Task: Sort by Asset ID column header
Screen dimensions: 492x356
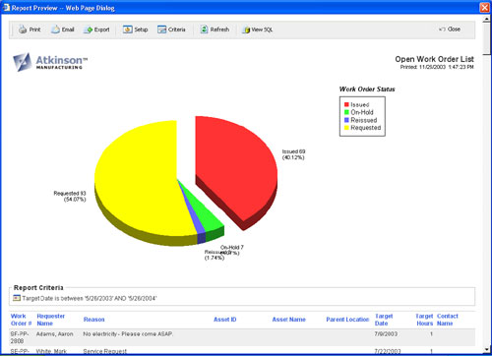Action: click(x=225, y=320)
